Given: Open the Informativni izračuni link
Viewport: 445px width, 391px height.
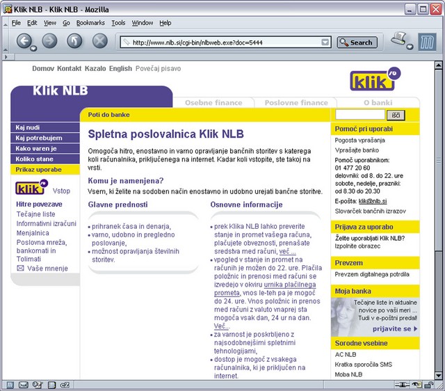Looking at the screenshot, I should coord(47,223).
